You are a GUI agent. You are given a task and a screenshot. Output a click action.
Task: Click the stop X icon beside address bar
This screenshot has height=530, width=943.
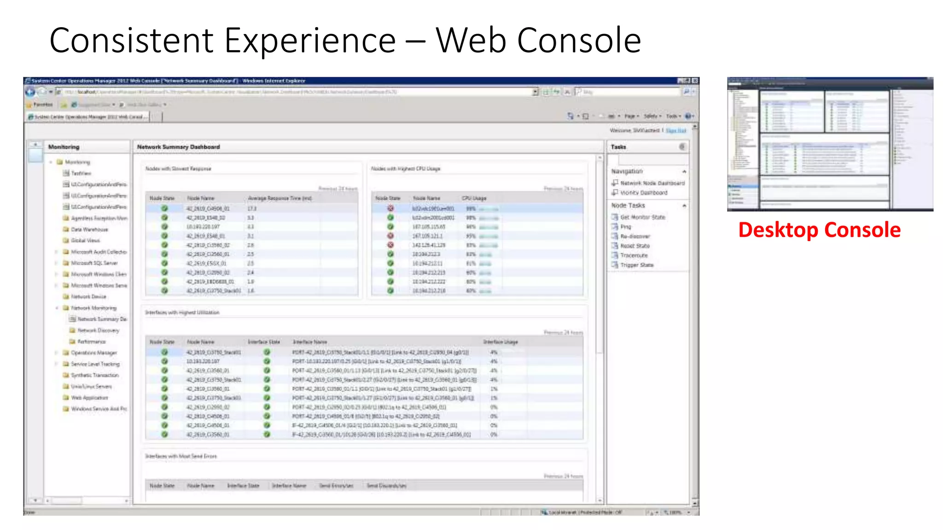click(x=567, y=92)
